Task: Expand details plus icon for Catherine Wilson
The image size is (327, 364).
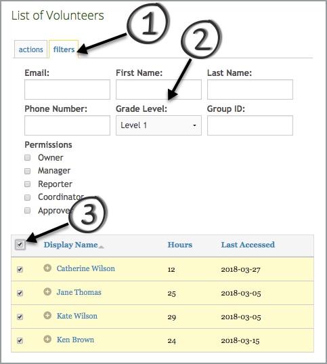Action: tap(47, 268)
